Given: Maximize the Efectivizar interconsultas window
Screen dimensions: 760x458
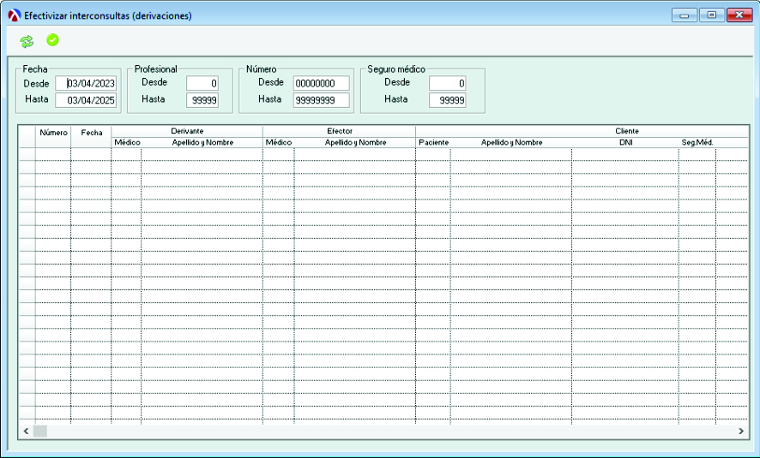Looking at the screenshot, I should [711, 15].
